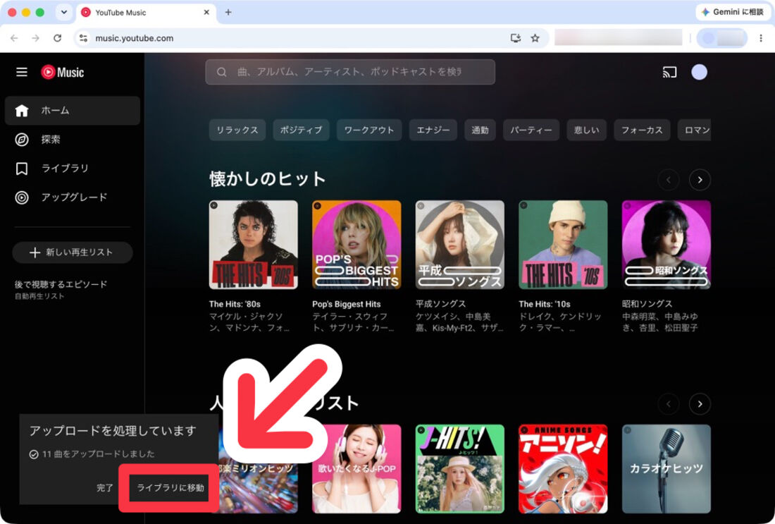Open the tab search dropdown

tap(63, 13)
